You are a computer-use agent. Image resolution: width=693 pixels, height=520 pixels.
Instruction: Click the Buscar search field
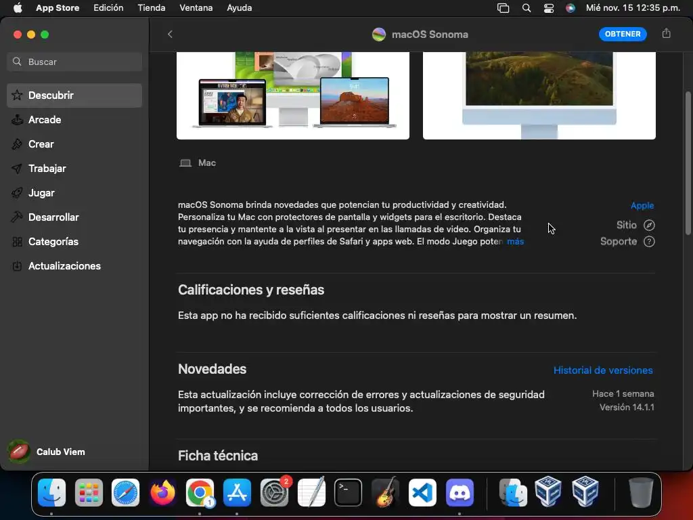coord(74,62)
